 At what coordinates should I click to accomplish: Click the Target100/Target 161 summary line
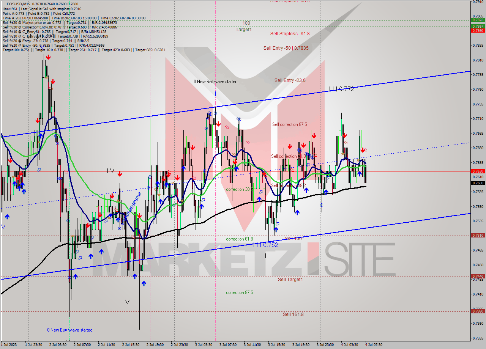(84, 50)
